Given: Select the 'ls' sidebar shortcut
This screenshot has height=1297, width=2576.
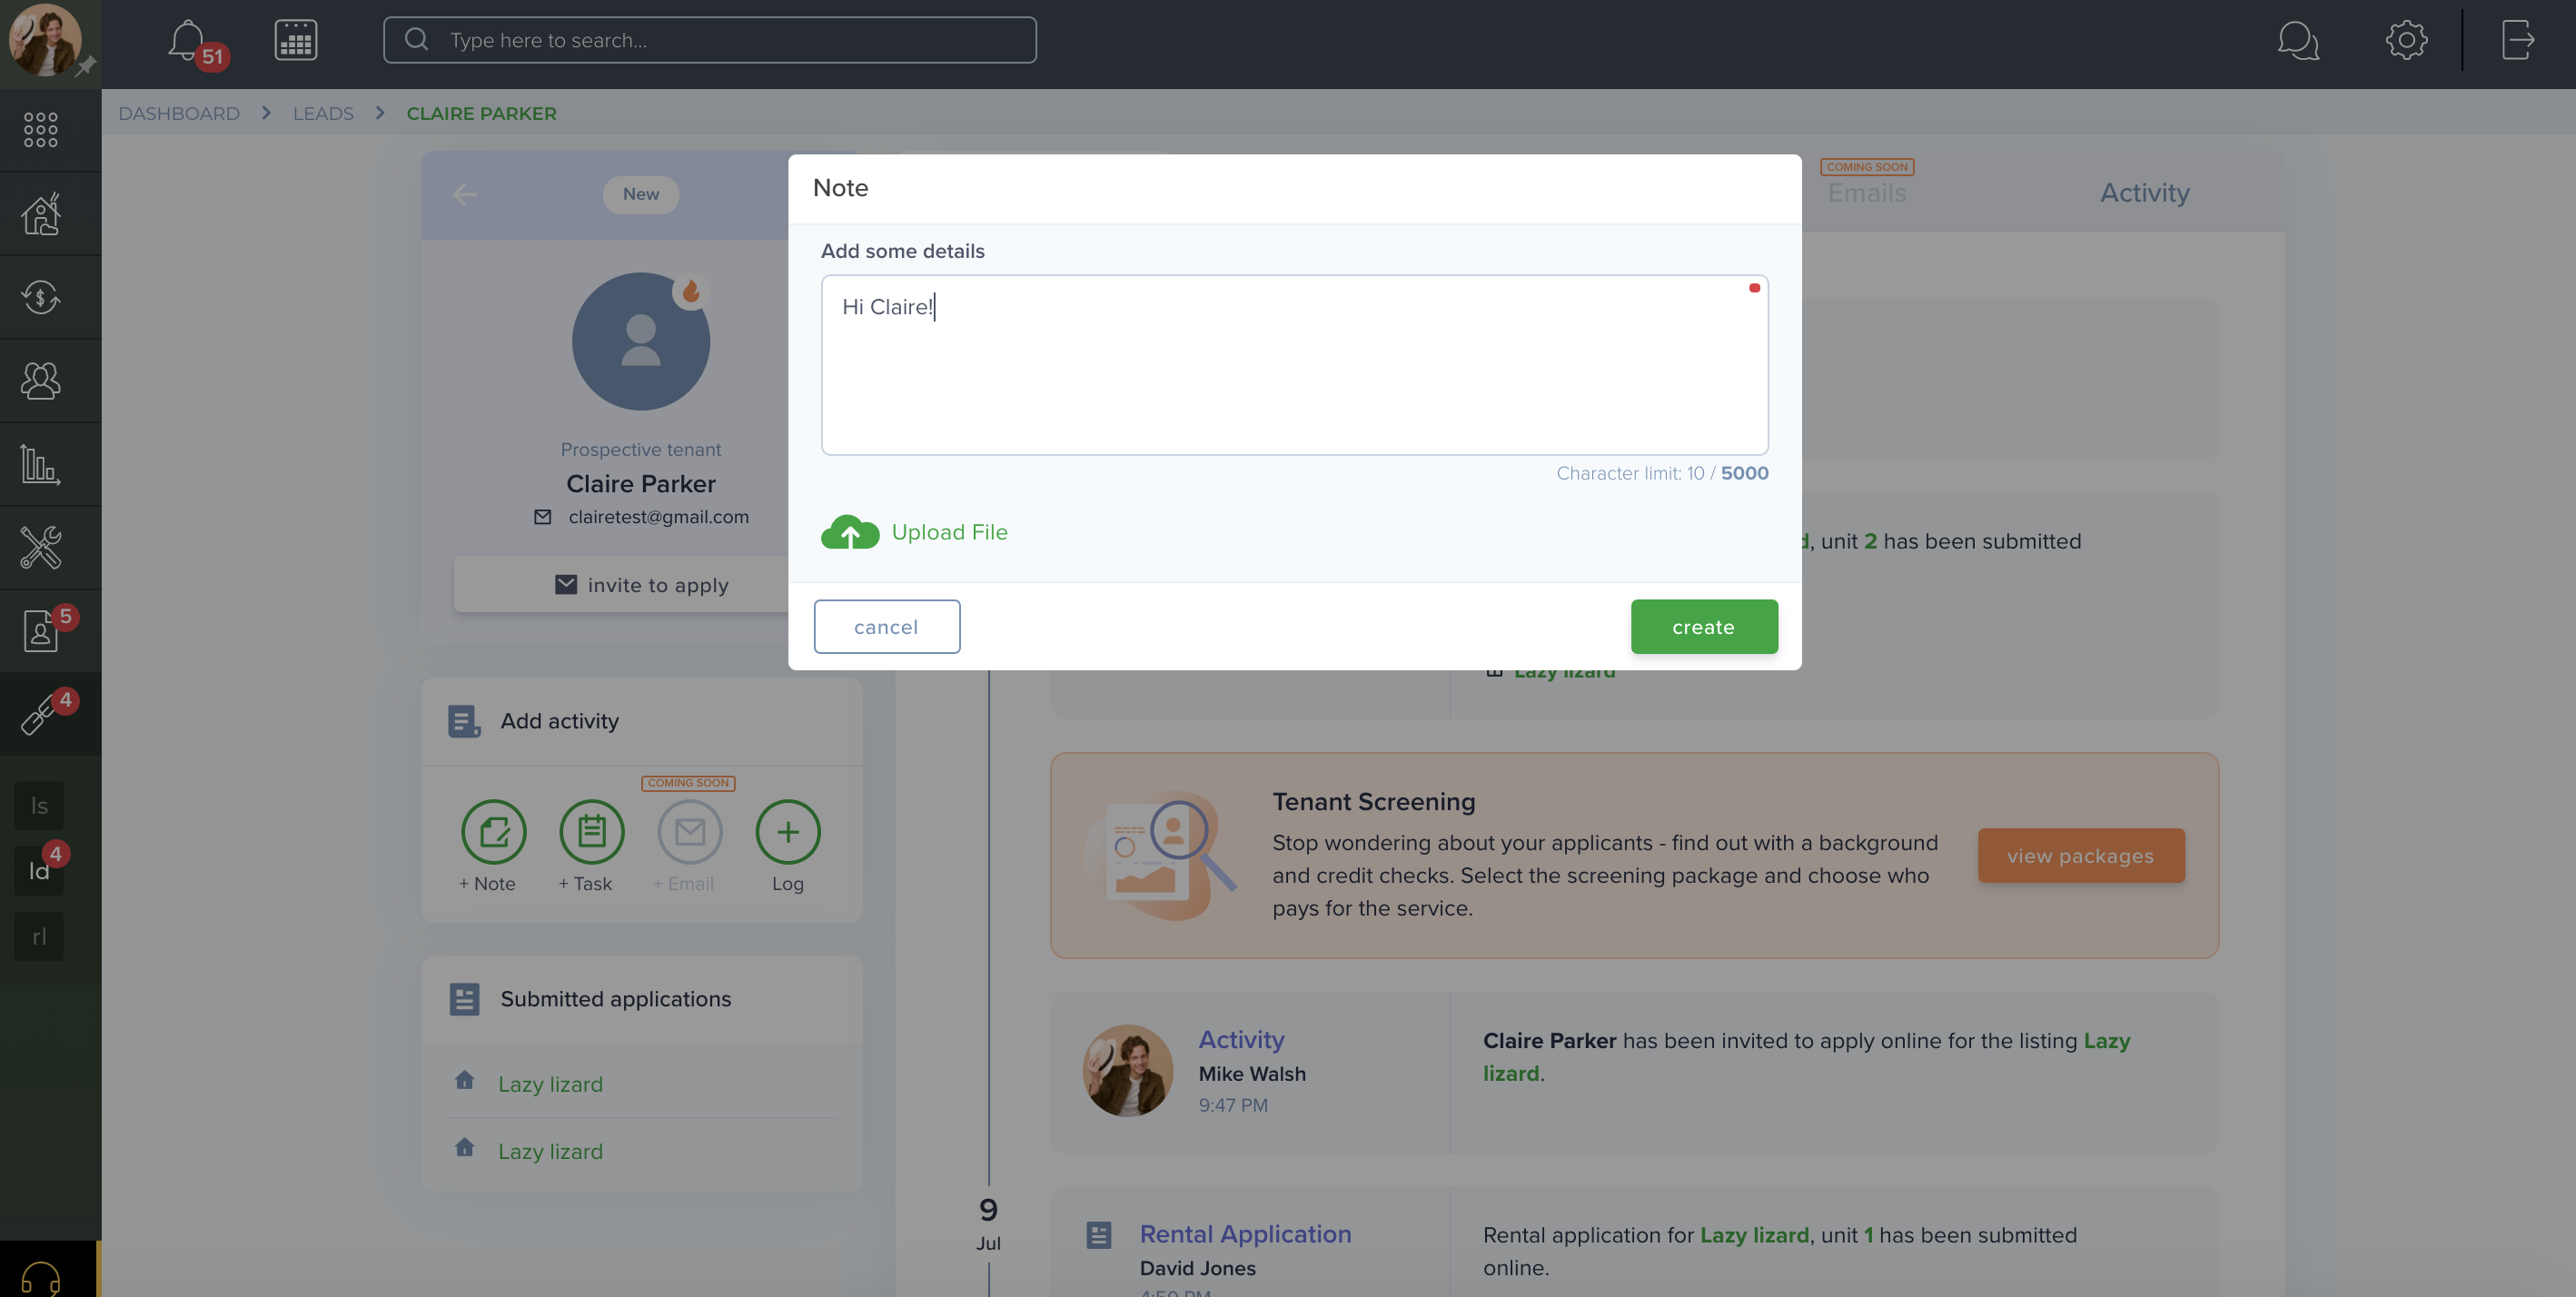Looking at the screenshot, I should coord(39,806).
